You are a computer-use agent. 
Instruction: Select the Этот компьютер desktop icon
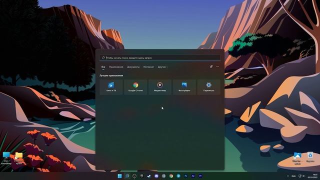click(x=6, y=158)
